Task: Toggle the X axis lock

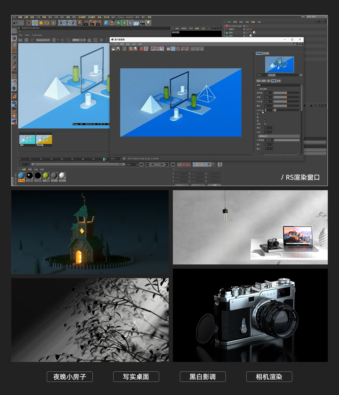Action: pos(61,23)
